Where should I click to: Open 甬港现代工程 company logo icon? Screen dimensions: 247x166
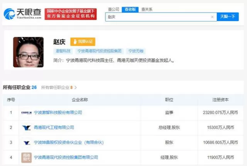point(27,127)
